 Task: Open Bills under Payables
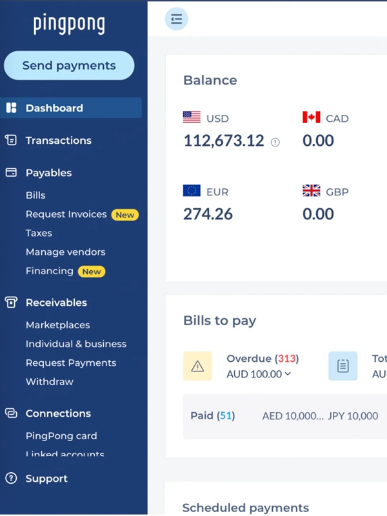pyautogui.click(x=35, y=195)
